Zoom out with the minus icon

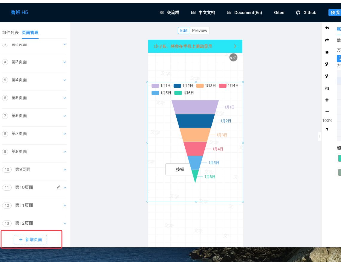tap(327, 112)
